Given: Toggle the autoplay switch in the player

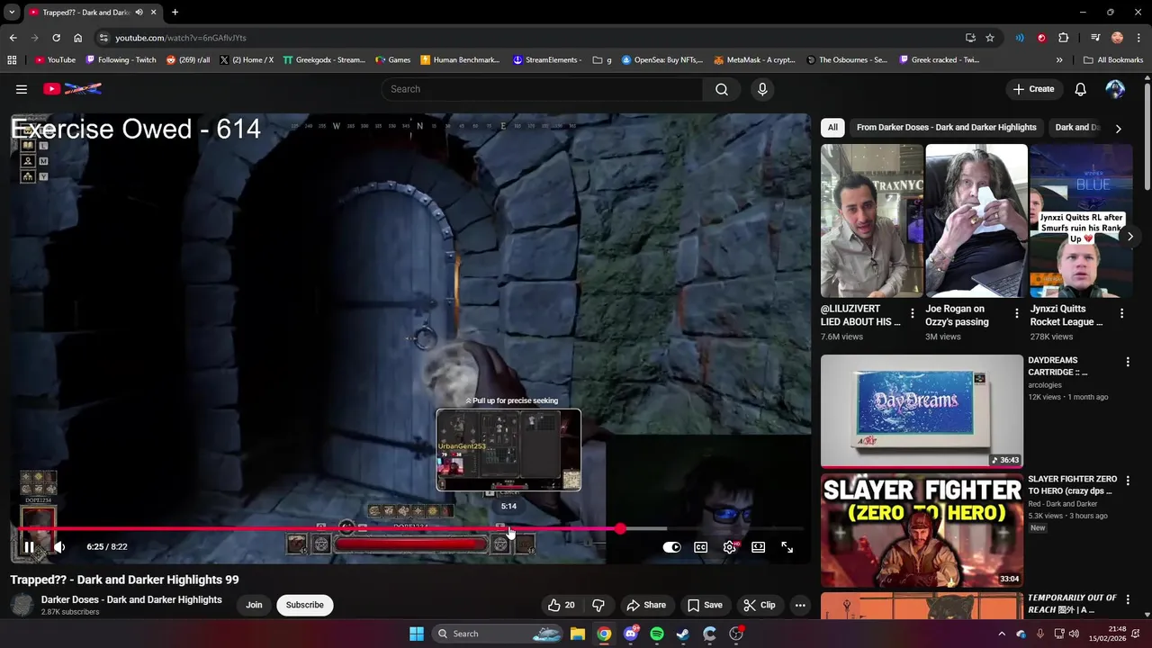Looking at the screenshot, I should [671, 547].
